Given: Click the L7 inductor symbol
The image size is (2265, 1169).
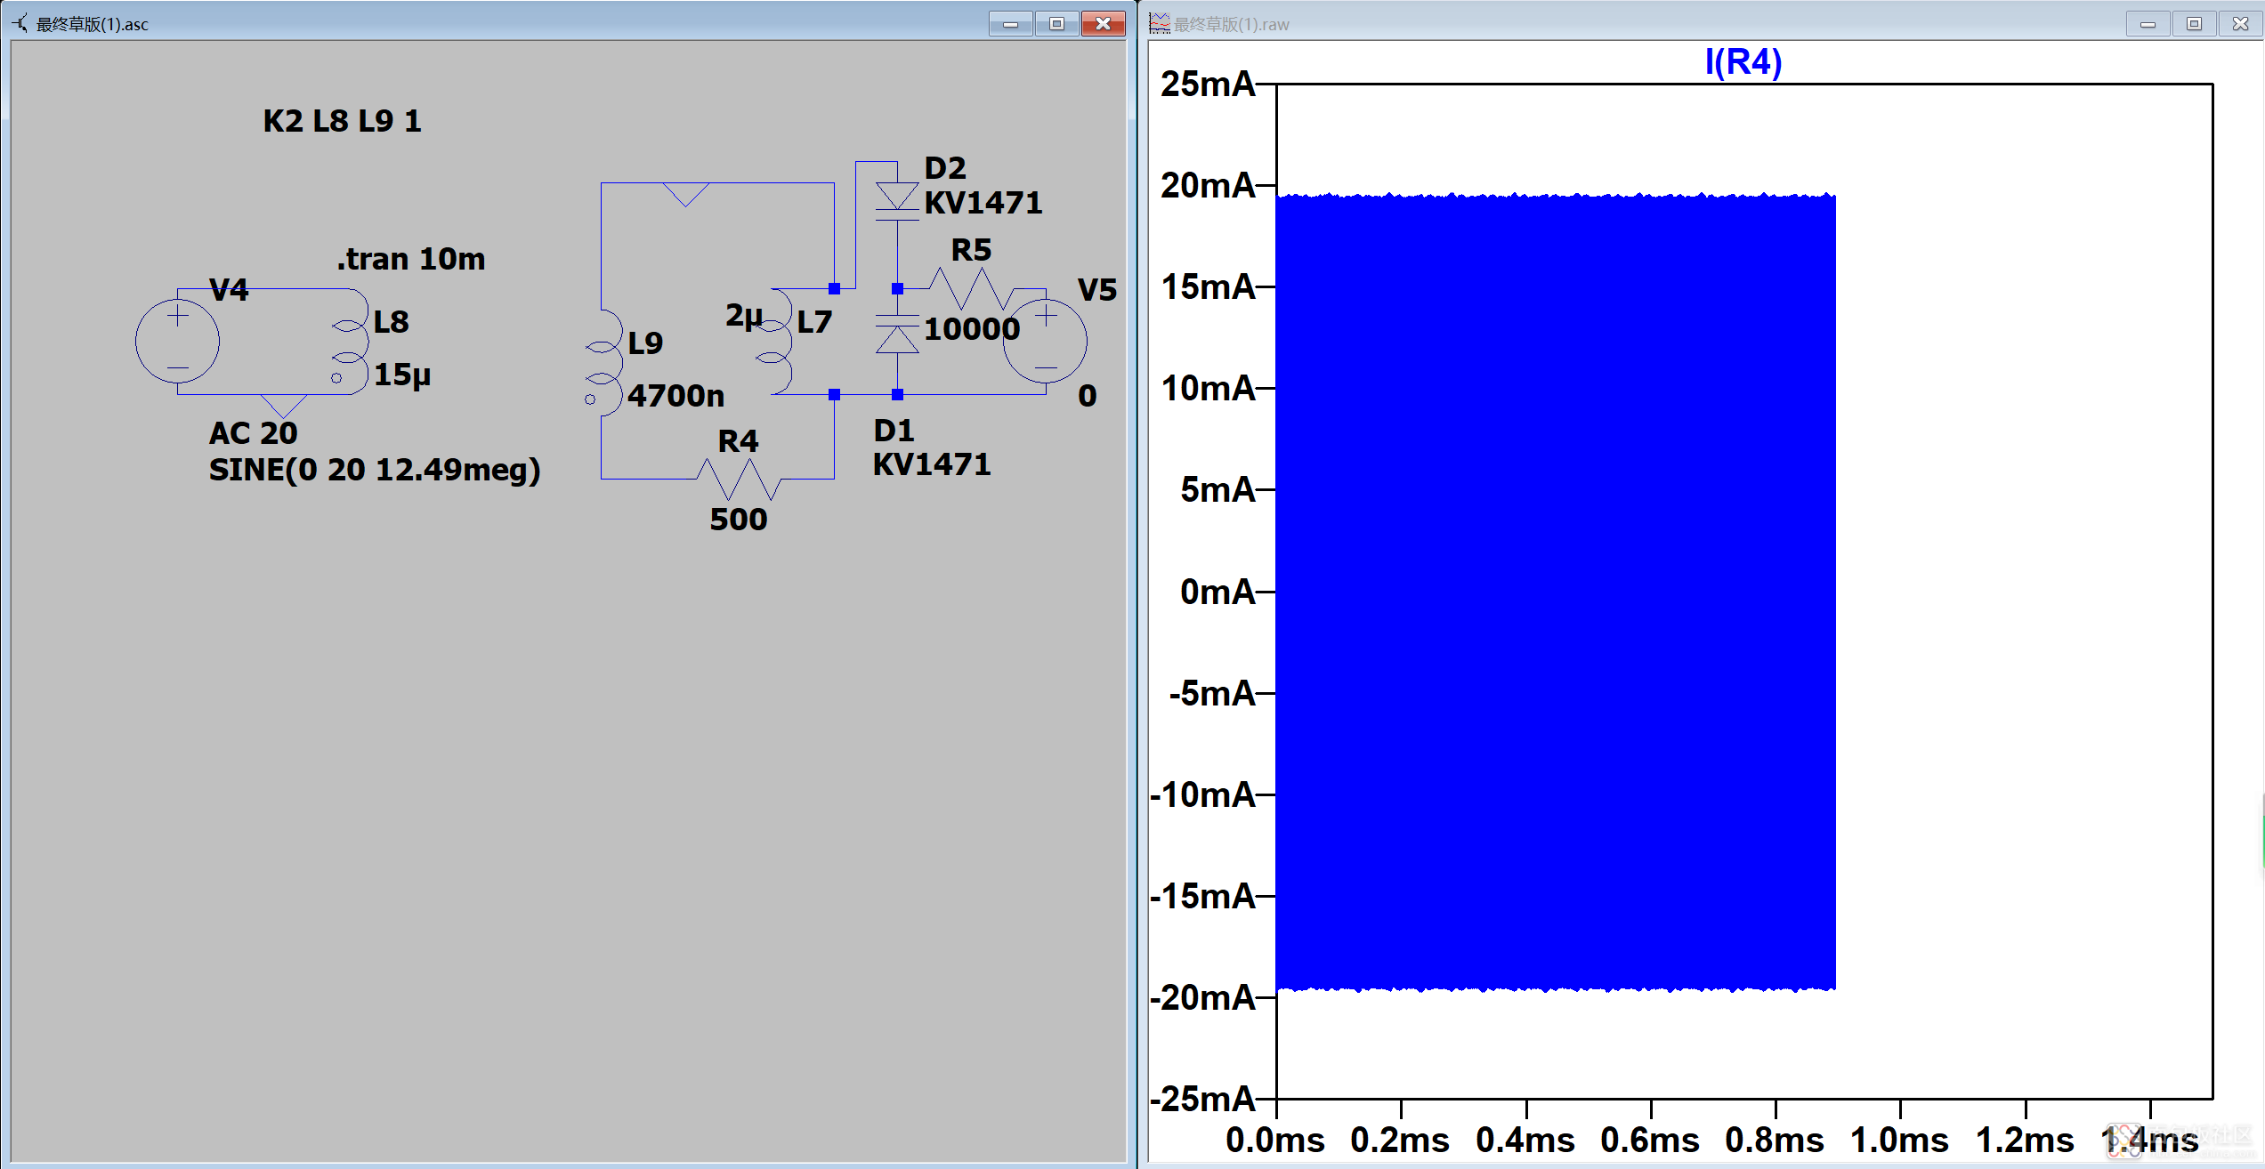Looking at the screenshot, I should pyautogui.click(x=774, y=342).
